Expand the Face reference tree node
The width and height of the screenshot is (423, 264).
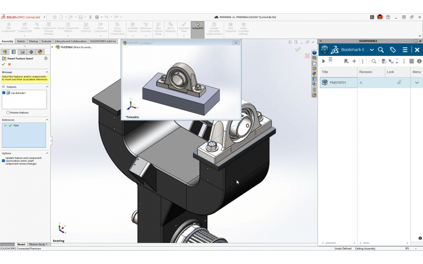point(5,126)
